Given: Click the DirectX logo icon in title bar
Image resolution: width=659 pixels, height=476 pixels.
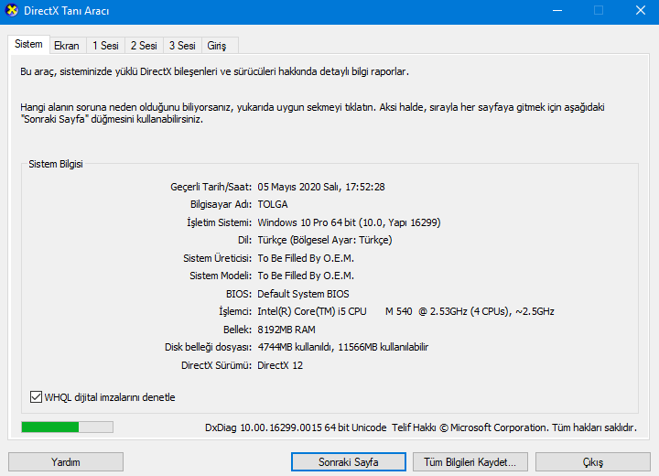Looking at the screenshot, I should click(x=12, y=10).
